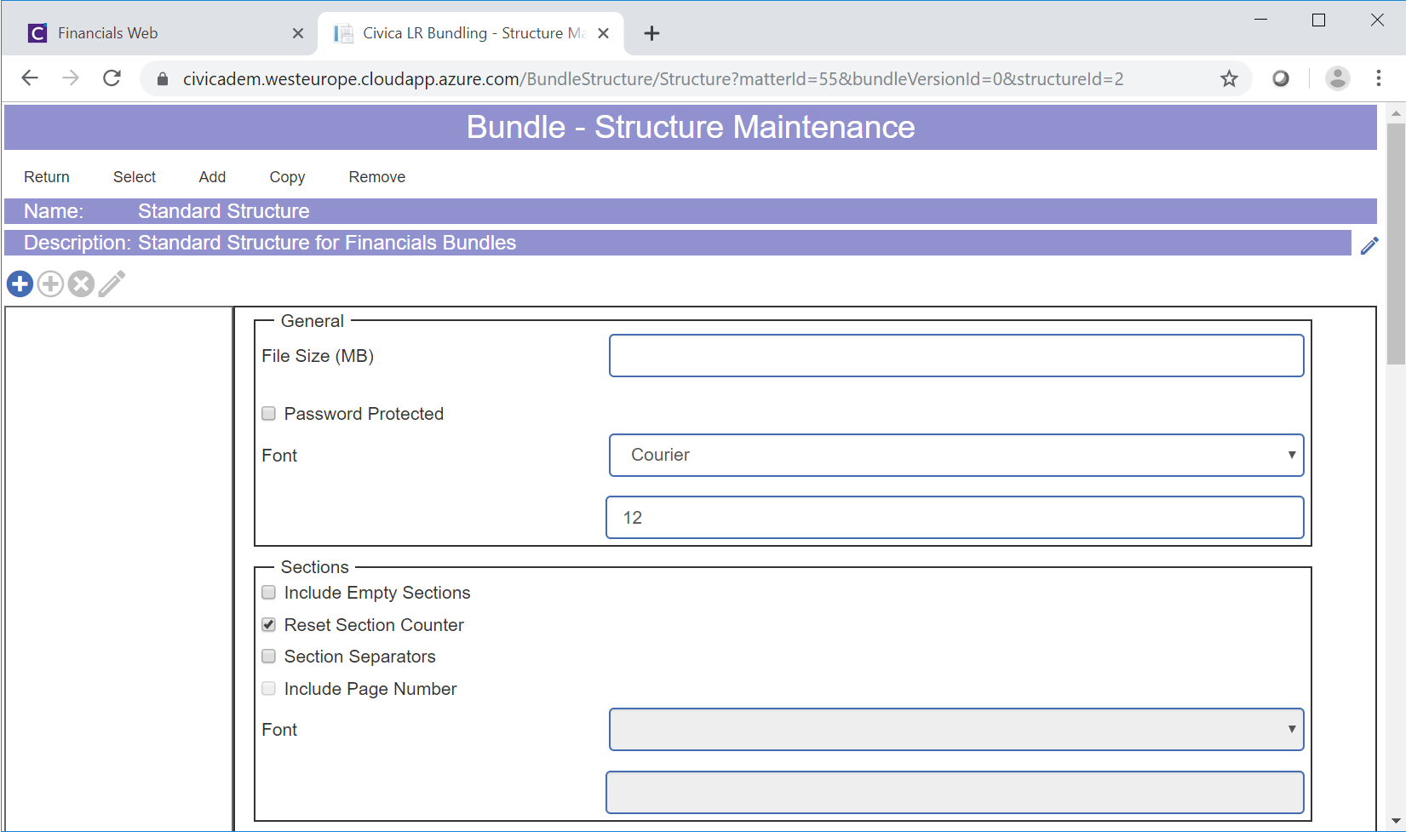
Task: Click the scrollbar up arrow
Action: [x=1396, y=112]
